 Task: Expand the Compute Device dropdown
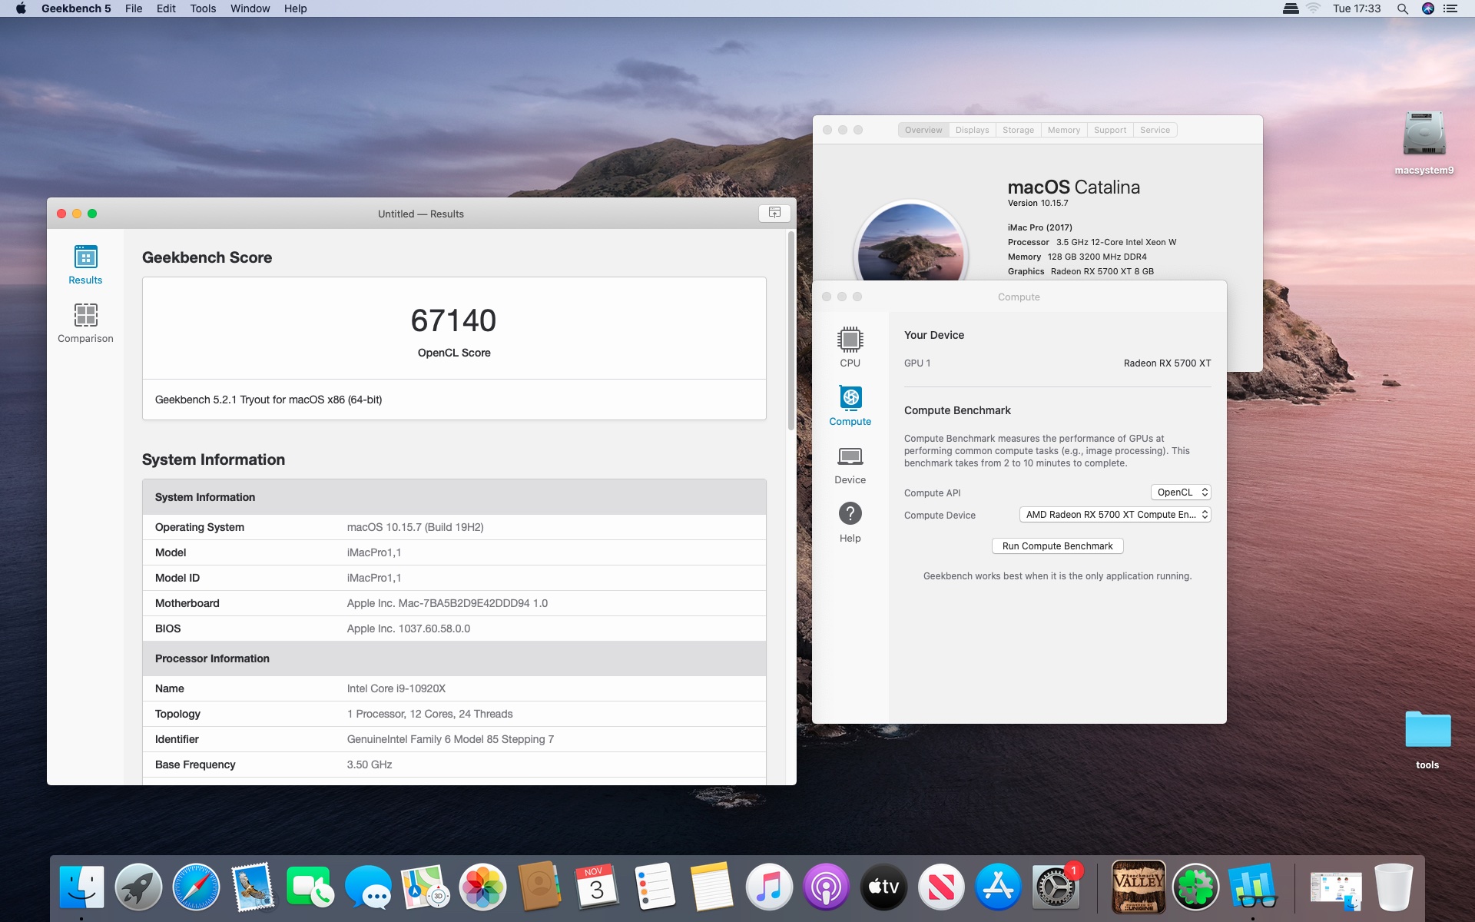point(1115,515)
